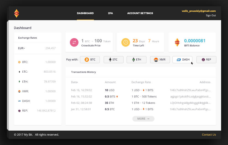The height and width of the screenshot is (145, 228).
Task: Click the REP icon in Exchange Rates
Action: point(19,111)
